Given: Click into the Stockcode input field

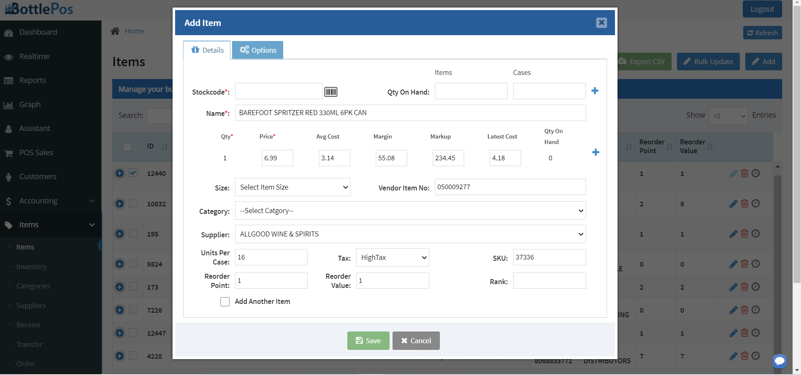Looking at the screenshot, I should (x=279, y=91).
